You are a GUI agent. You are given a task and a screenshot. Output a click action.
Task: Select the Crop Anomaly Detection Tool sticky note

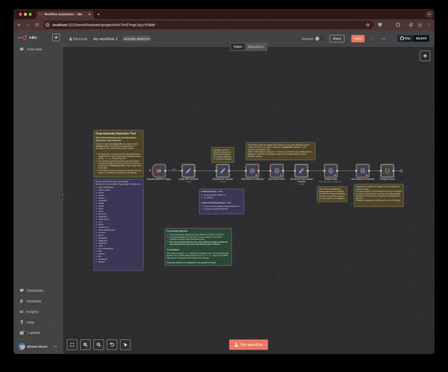(118, 154)
